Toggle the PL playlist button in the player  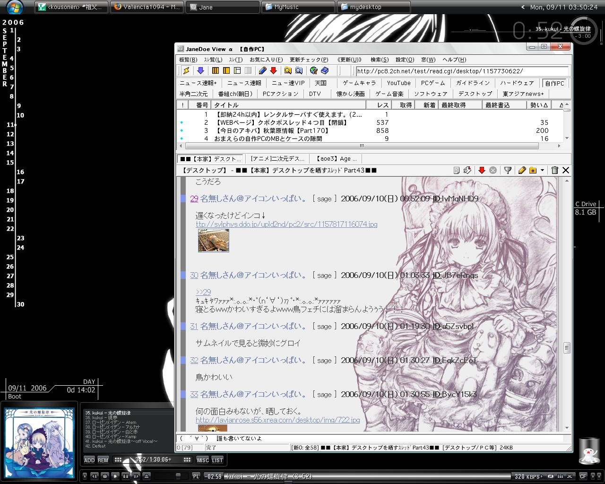pos(196,476)
